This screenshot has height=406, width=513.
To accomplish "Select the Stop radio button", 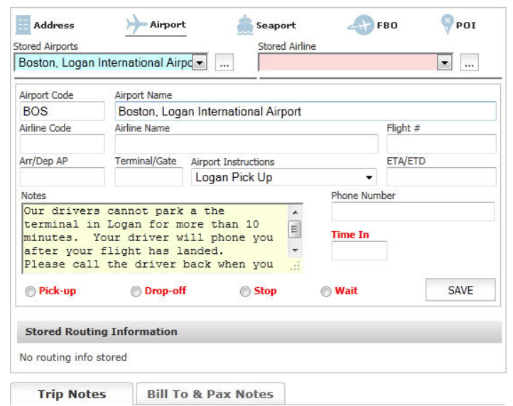I will (x=245, y=292).
